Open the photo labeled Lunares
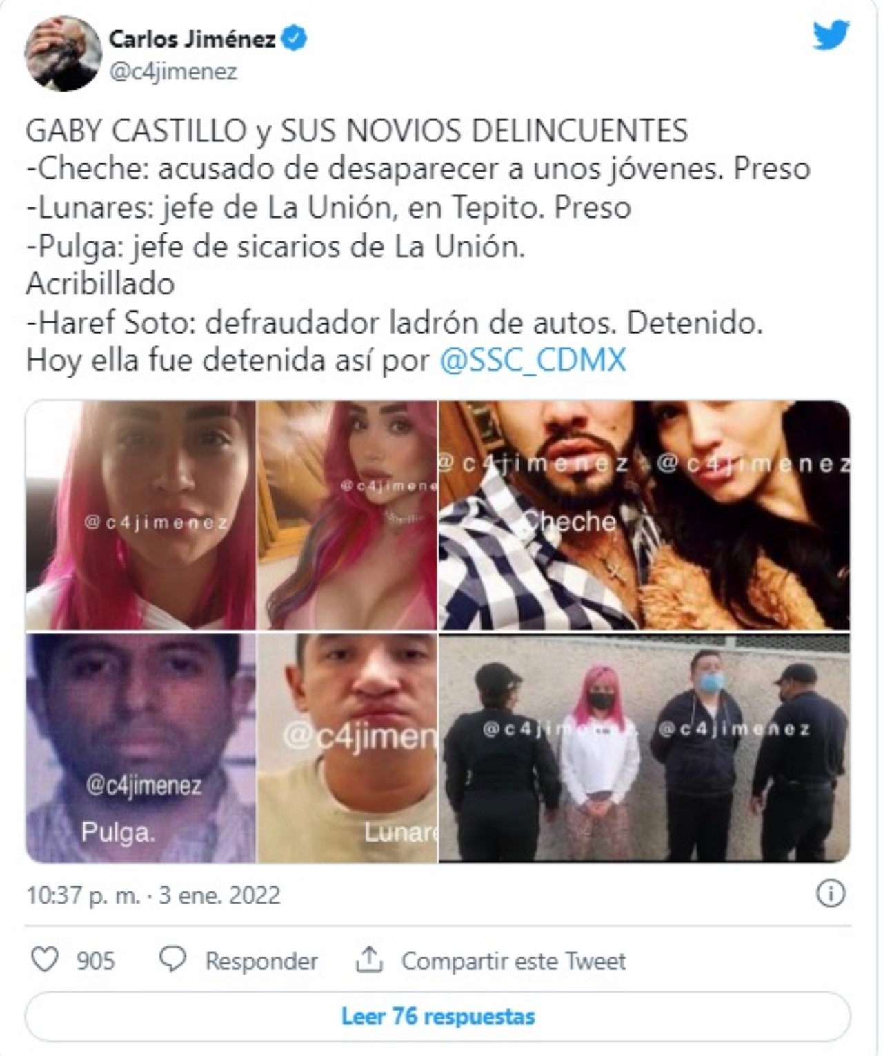Image resolution: width=883 pixels, height=1056 pixels. coord(348,748)
